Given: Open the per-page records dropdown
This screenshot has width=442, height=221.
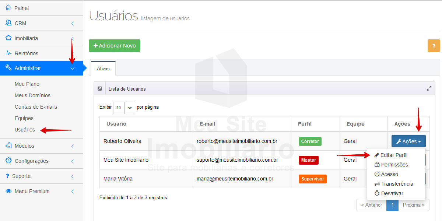Looking at the screenshot, I should (x=124, y=108).
